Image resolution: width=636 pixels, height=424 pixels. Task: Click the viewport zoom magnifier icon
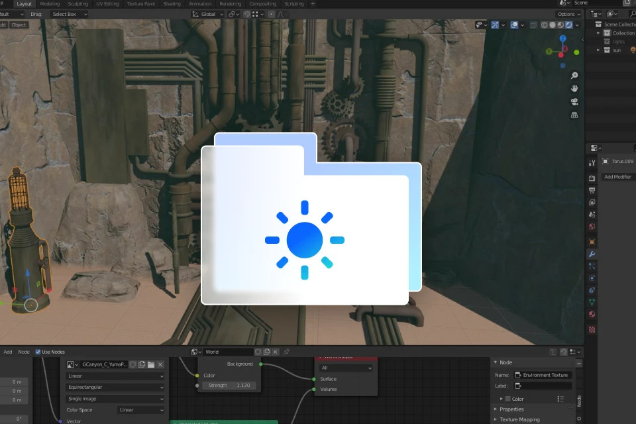coord(574,76)
